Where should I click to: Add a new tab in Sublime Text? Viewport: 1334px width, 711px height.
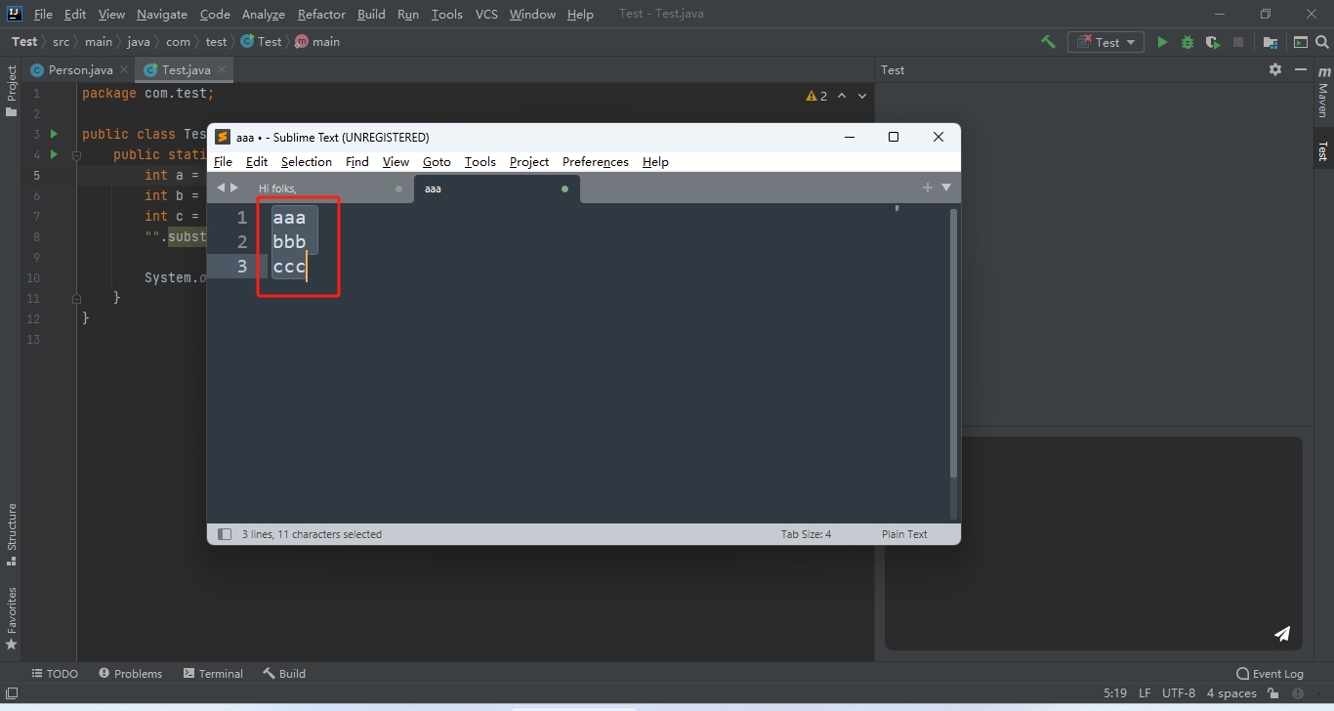pyautogui.click(x=928, y=188)
